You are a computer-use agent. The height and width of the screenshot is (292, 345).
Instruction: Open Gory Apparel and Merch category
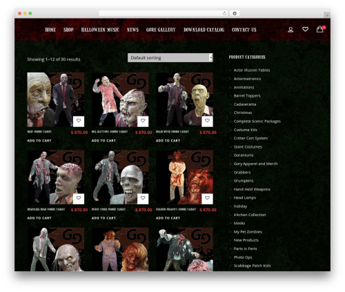click(x=255, y=164)
